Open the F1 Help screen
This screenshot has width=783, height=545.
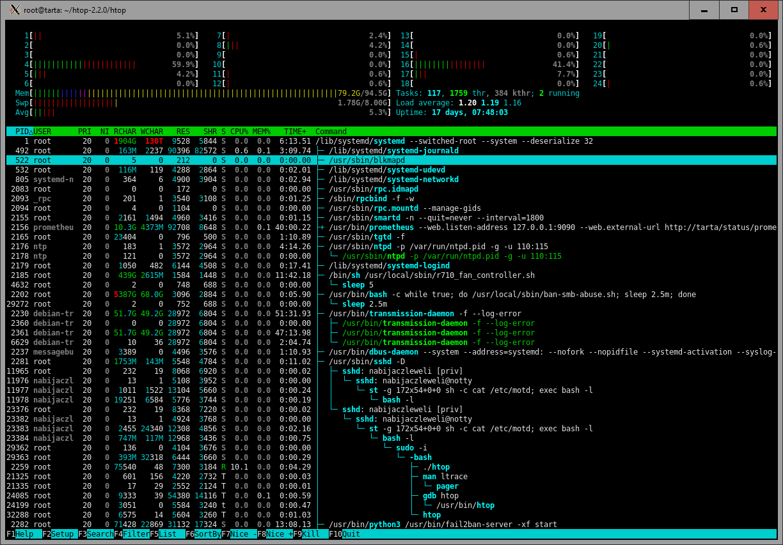(x=24, y=533)
